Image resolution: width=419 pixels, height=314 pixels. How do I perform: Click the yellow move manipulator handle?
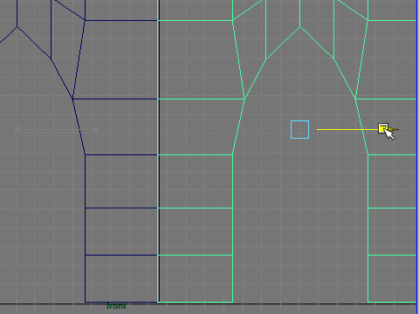(x=383, y=128)
